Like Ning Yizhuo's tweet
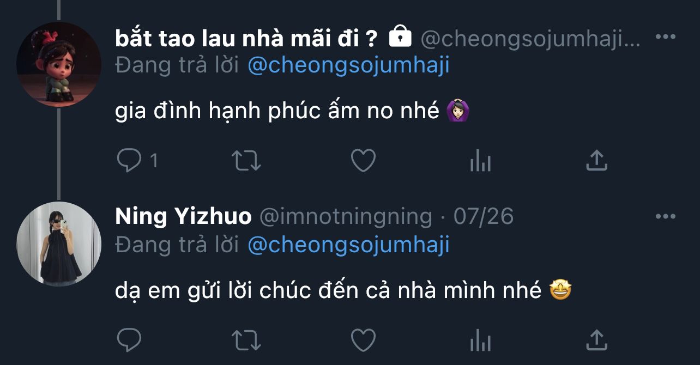The image size is (700, 365). 363,340
